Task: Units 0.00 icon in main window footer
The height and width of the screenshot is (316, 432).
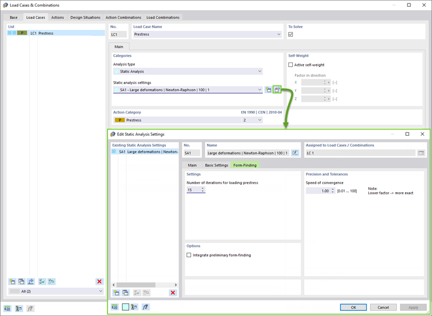Action: tap(7, 309)
